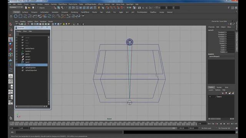
Task: Select curveShape5 under SHAPES
Action: coord(214,56)
